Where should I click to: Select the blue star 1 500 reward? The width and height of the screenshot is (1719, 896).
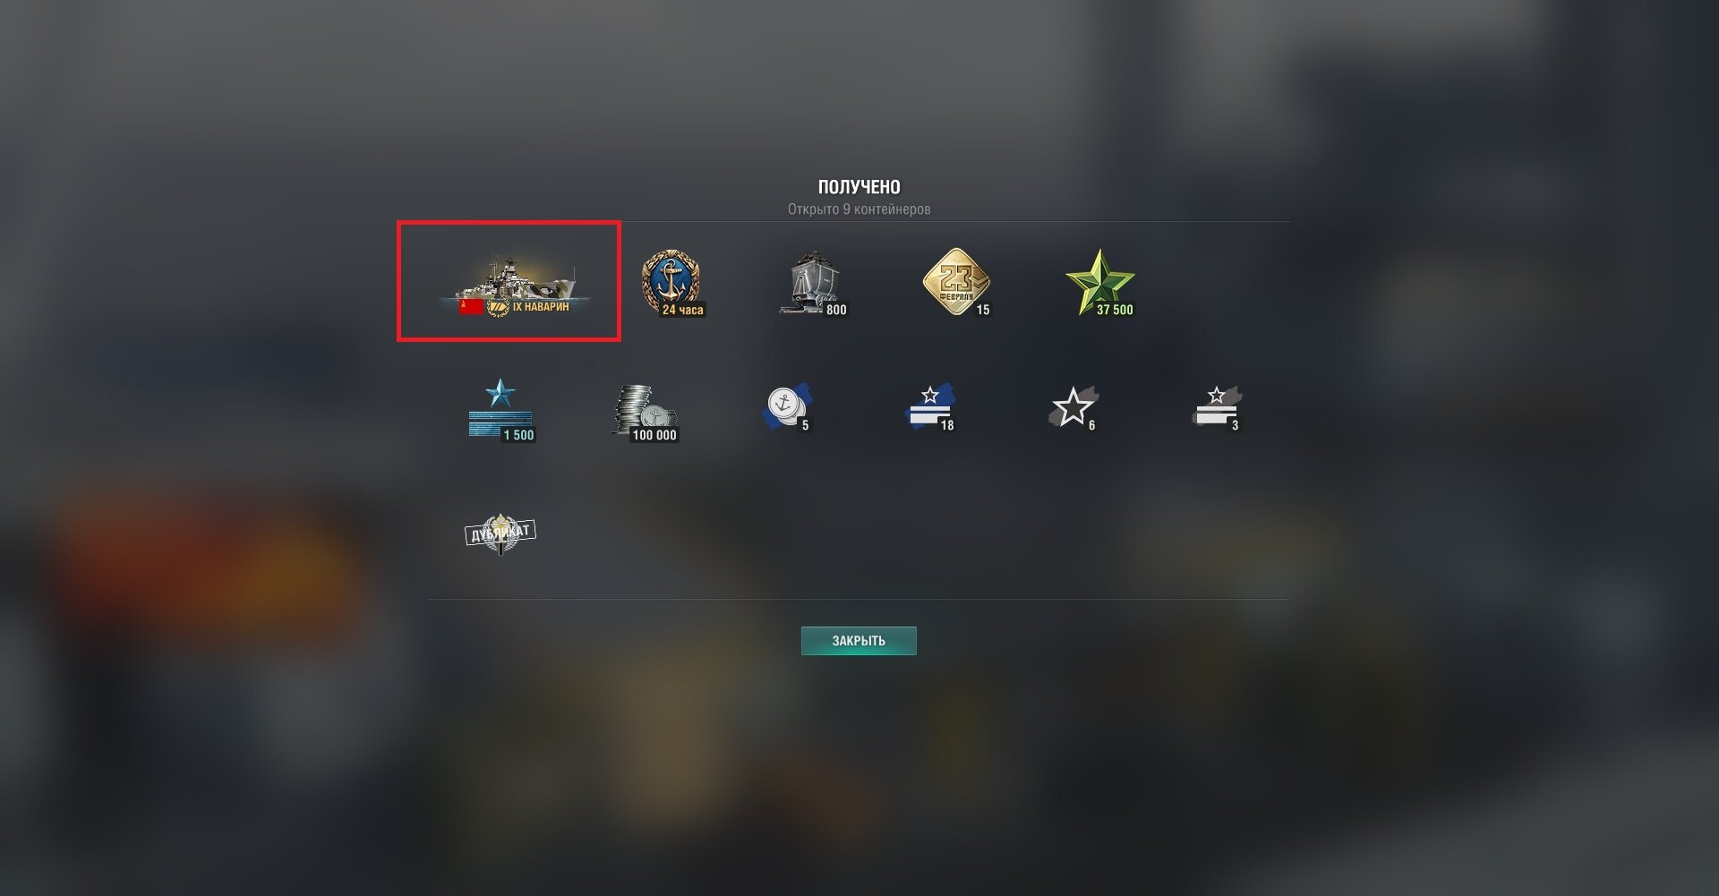tap(500, 409)
